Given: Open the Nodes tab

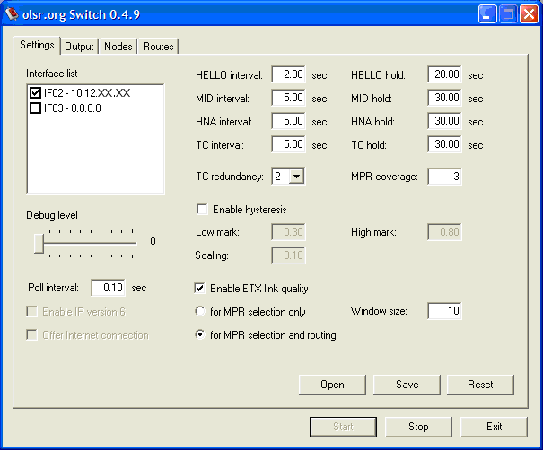Looking at the screenshot, I should point(118,47).
